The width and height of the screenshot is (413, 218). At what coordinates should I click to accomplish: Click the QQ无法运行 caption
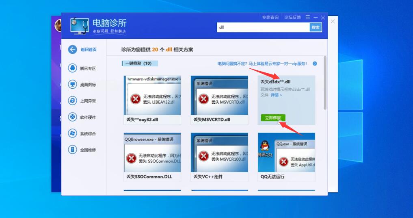point(272,177)
